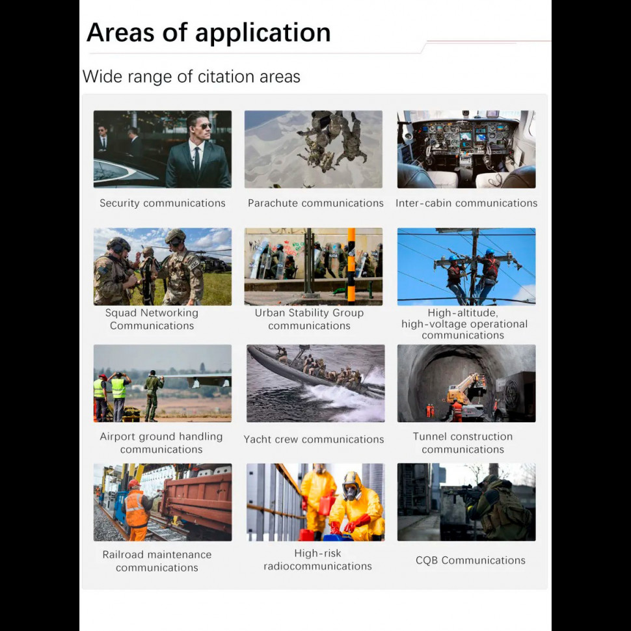Select the 'Yacht crew communications' label
The width and height of the screenshot is (631, 631).
click(x=314, y=439)
